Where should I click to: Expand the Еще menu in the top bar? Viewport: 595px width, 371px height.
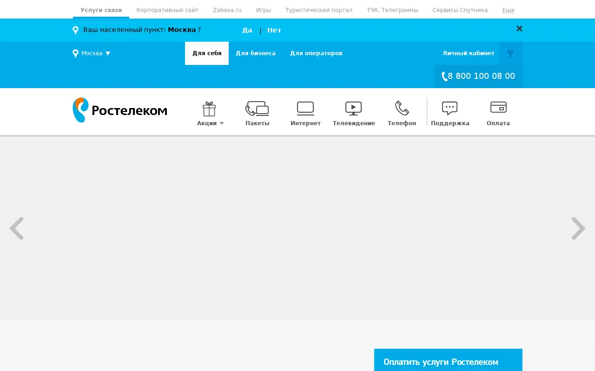[x=508, y=10]
